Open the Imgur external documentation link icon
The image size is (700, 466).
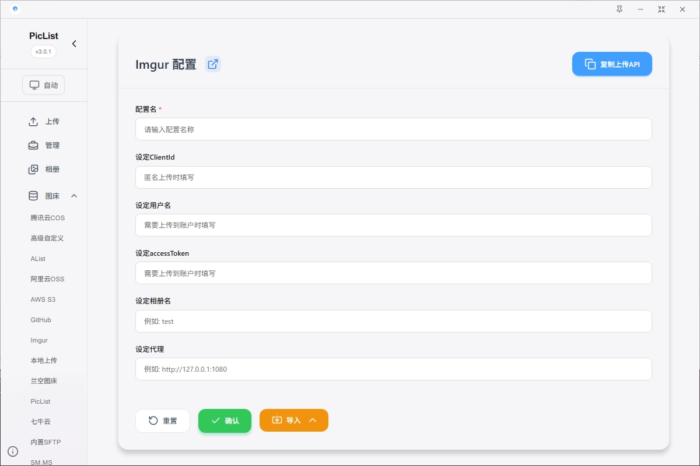[213, 64]
